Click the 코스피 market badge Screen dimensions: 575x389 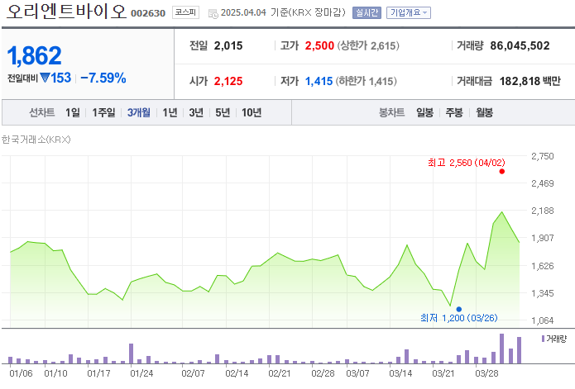click(x=185, y=12)
